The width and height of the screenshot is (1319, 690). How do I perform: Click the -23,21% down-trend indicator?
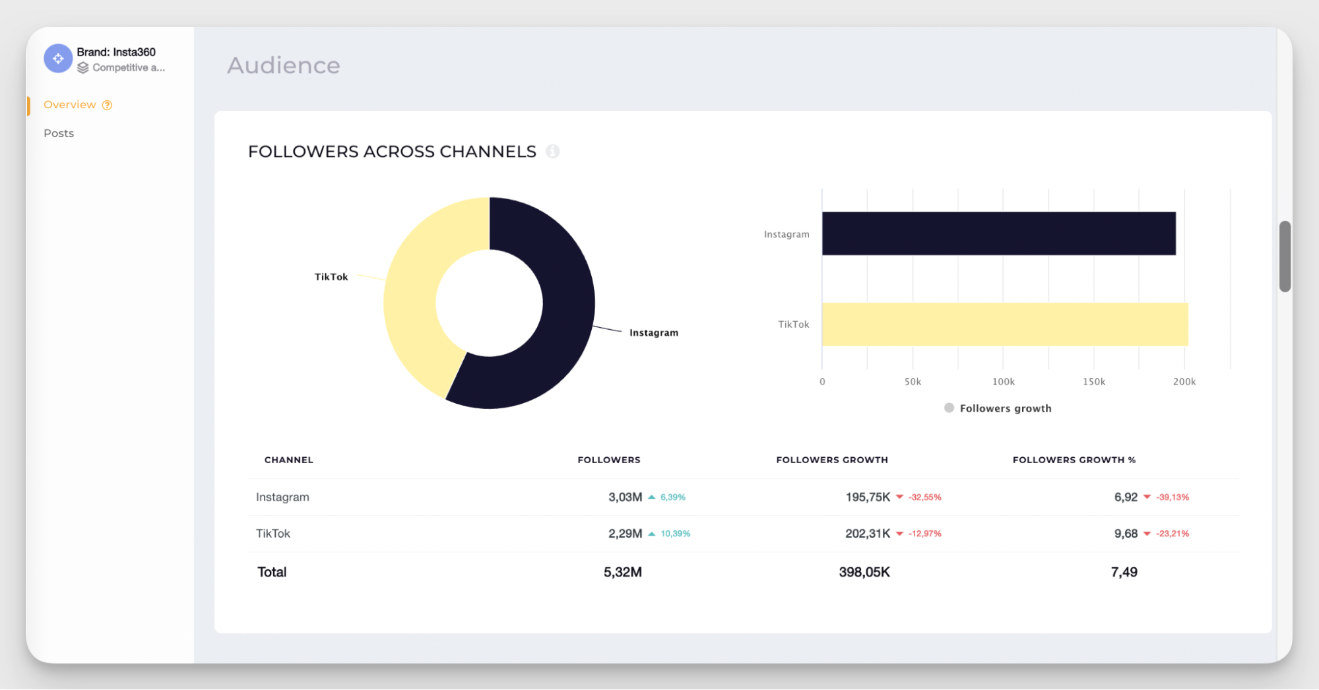[x=1166, y=534]
